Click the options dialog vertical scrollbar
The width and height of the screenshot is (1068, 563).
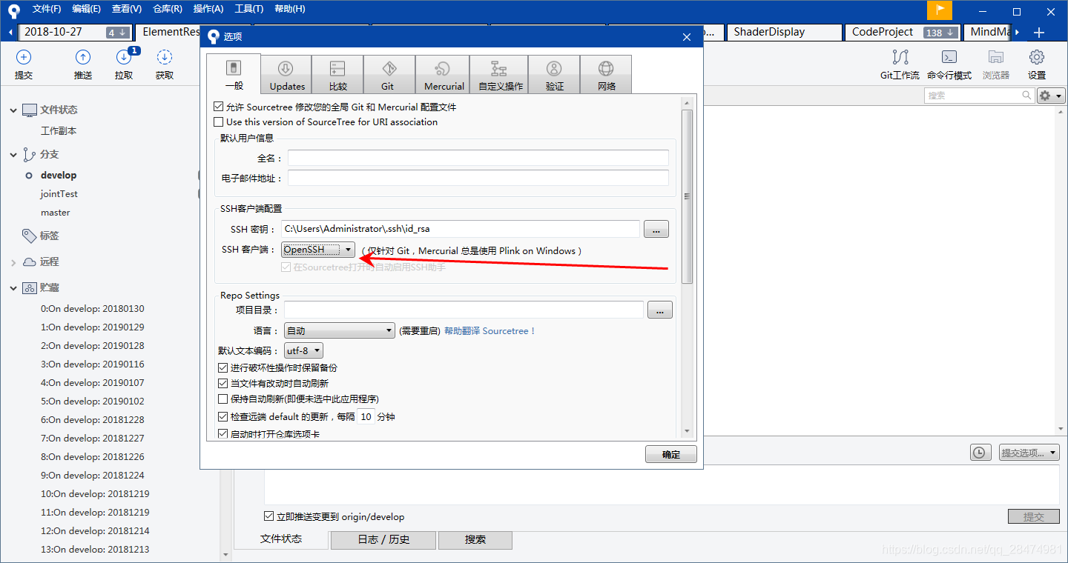click(x=688, y=196)
